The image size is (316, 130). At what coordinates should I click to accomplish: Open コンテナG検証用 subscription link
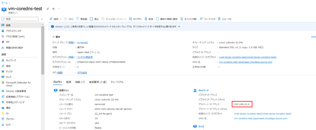click(x=85, y=57)
